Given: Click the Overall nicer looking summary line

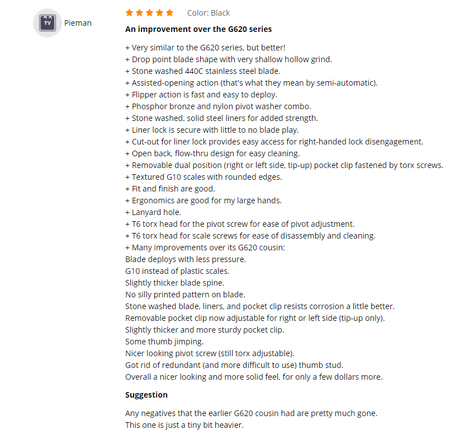Looking at the screenshot, I should tap(254, 377).
